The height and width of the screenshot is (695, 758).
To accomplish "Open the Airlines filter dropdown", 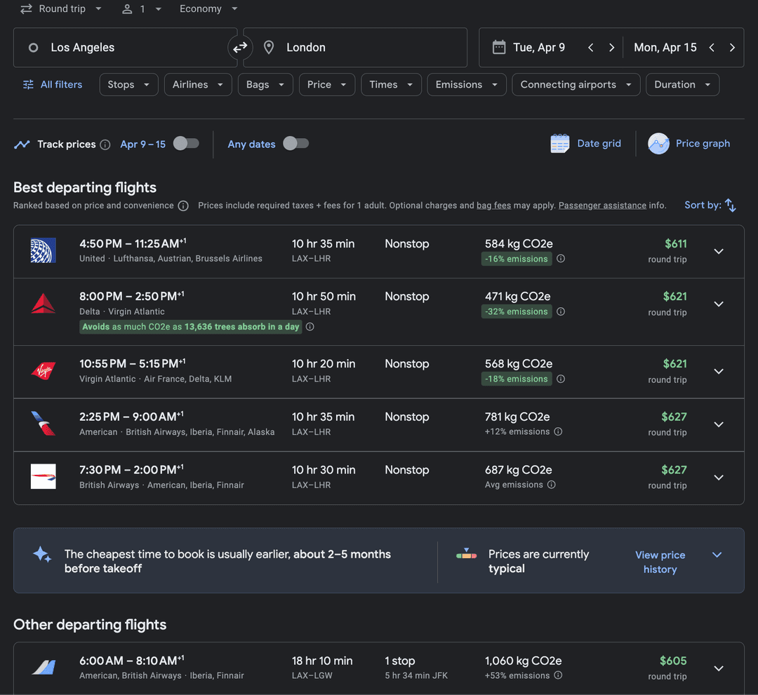I will pyautogui.click(x=198, y=85).
